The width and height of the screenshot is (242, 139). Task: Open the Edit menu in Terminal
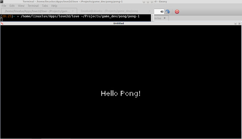point(12,6)
